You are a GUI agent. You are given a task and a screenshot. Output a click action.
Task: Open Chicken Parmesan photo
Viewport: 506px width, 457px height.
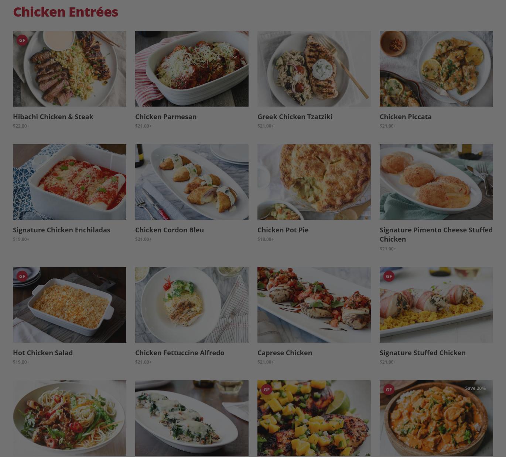192,69
